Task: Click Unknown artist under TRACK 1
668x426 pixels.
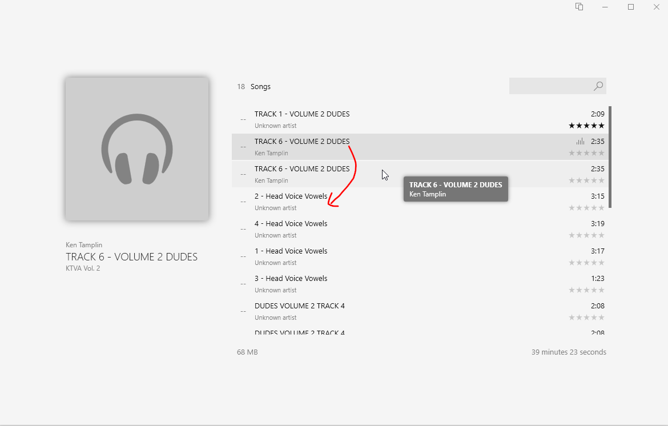Action: pyautogui.click(x=276, y=125)
